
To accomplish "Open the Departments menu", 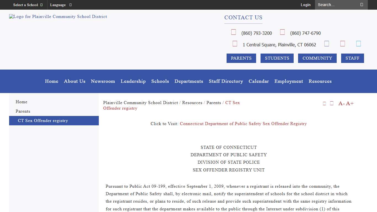I will [x=189, y=81].
